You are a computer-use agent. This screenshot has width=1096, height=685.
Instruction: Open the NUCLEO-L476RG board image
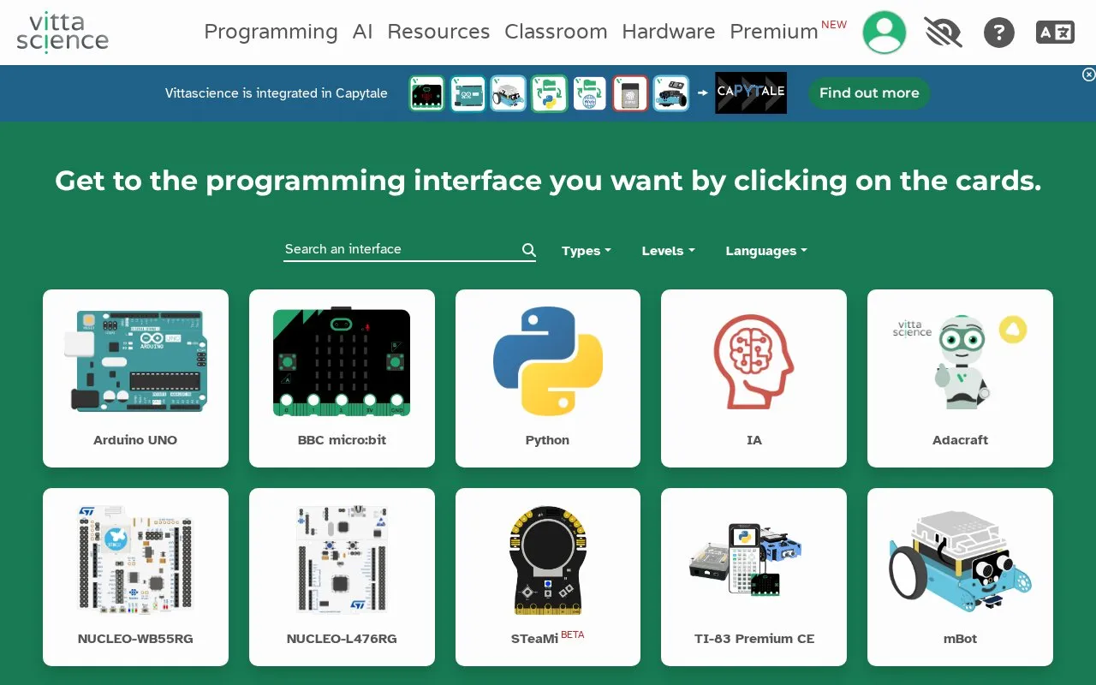click(x=342, y=559)
